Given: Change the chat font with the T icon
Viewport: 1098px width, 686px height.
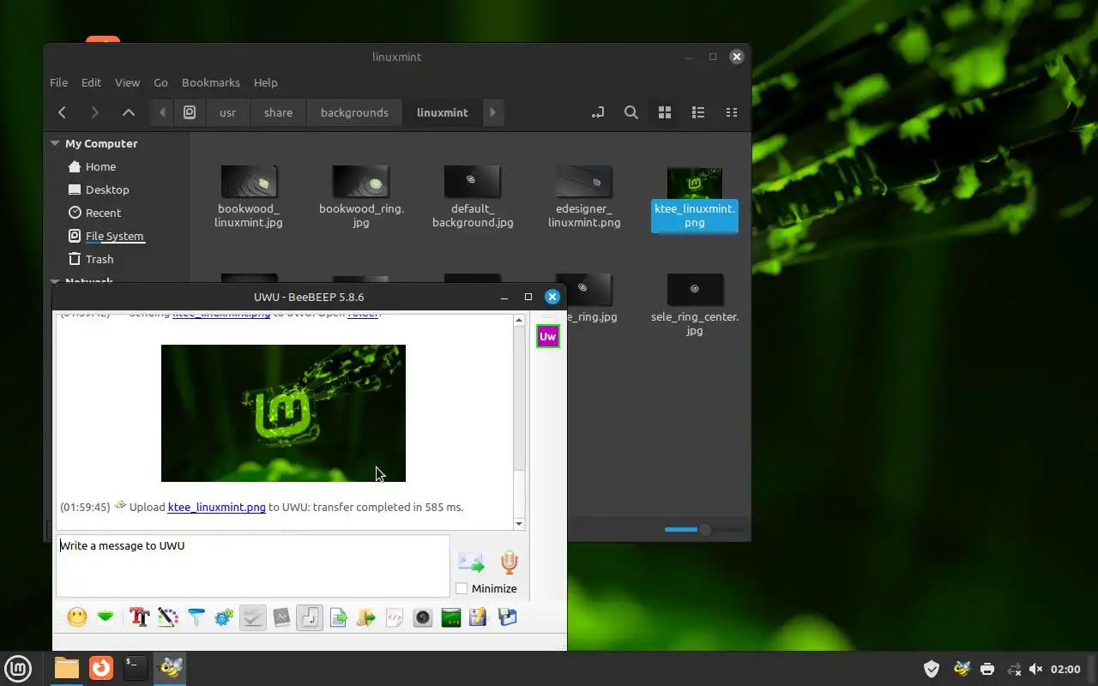Looking at the screenshot, I should pyautogui.click(x=139, y=617).
